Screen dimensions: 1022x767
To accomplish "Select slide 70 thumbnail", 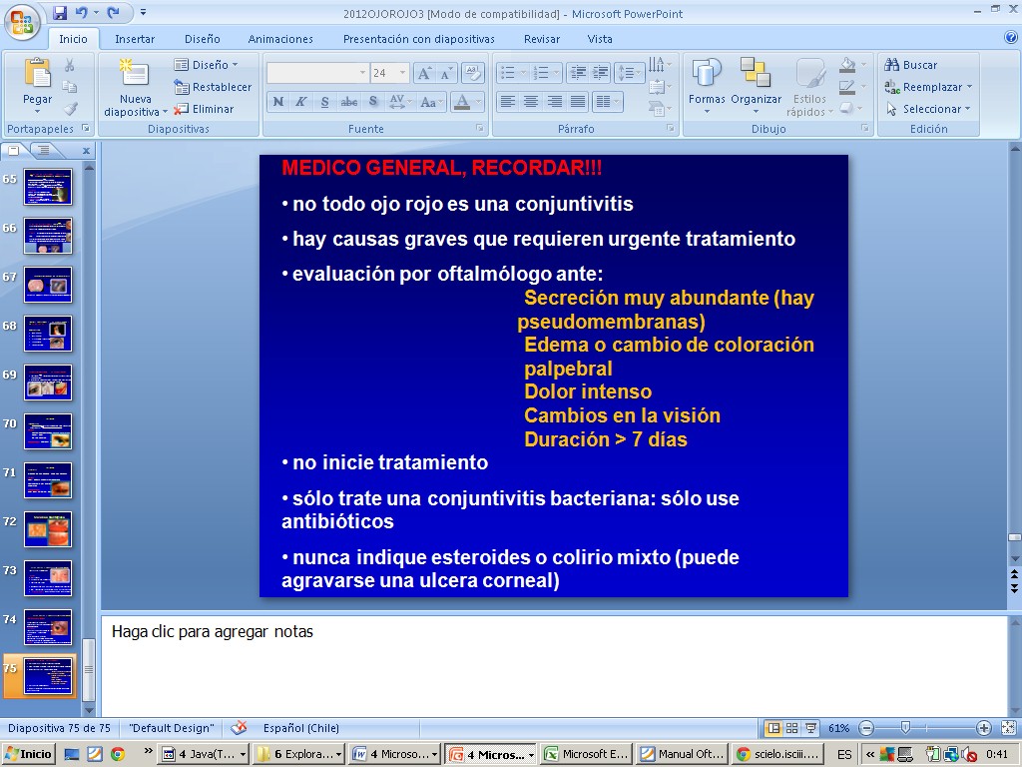I will 48,431.
